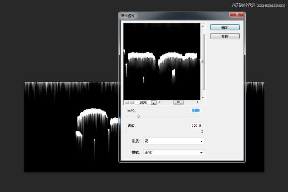Screen dimensions: 288x192
Task: Click the 复位 reset button
Action: point(225,36)
